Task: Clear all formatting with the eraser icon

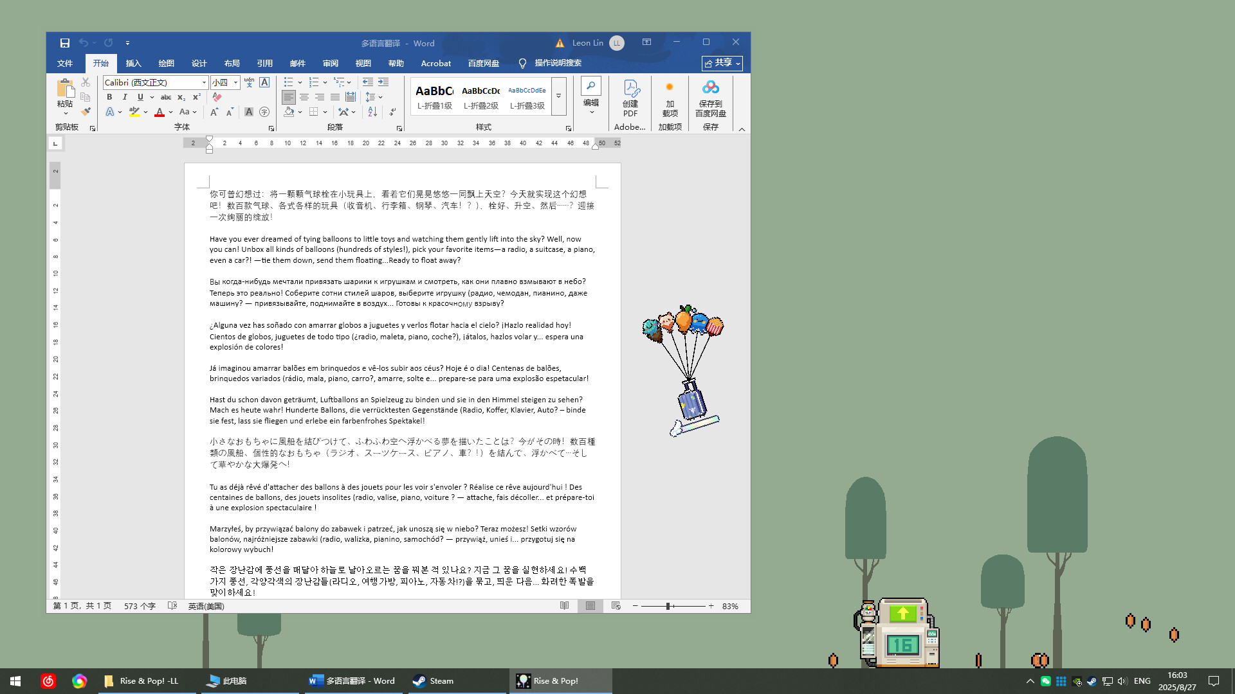Action: [x=216, y=97]
